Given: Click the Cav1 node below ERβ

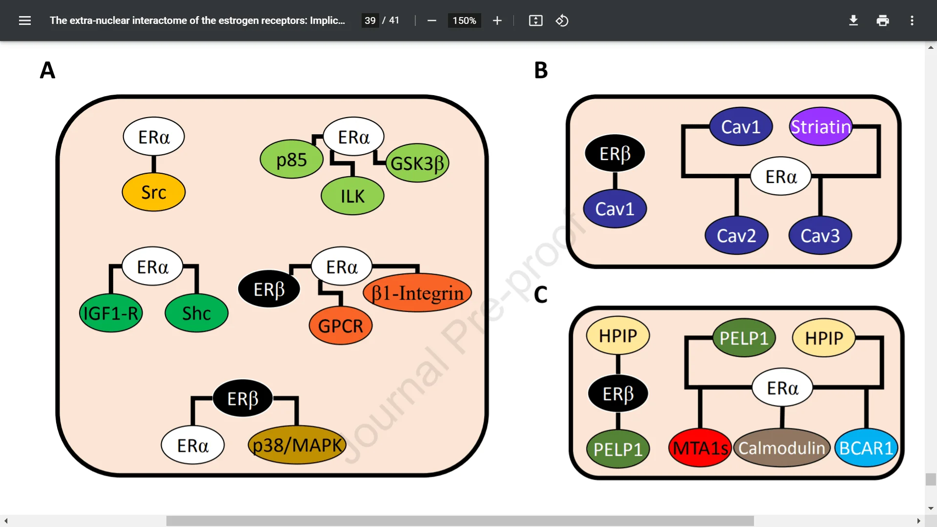Looking at the screenshot, I should point(615,209).
